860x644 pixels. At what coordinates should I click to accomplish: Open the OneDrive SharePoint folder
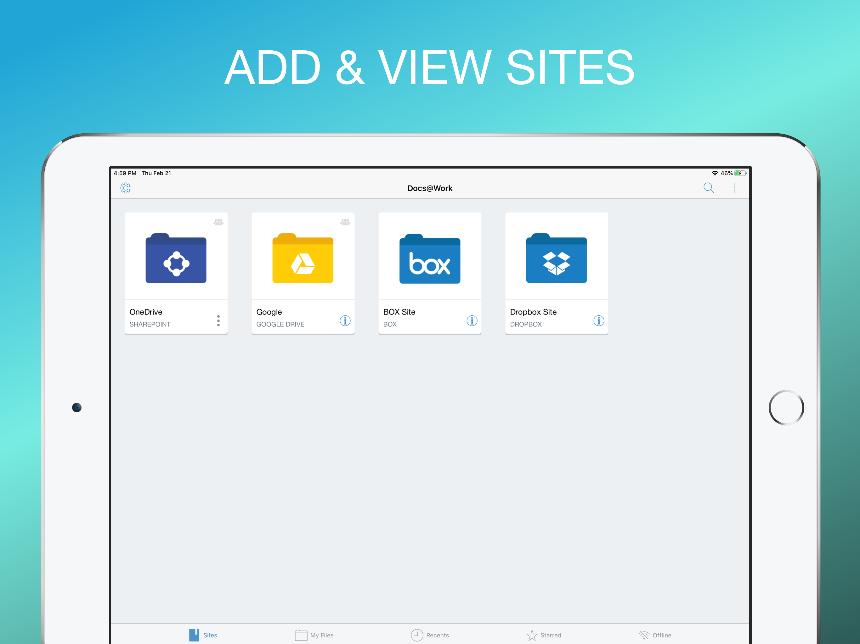click(176, 258)
